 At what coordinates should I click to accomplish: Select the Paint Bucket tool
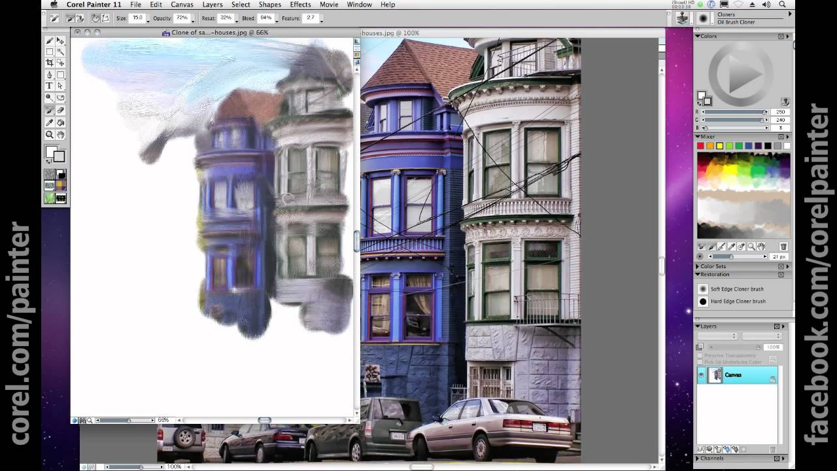click(x=61, y=122)
